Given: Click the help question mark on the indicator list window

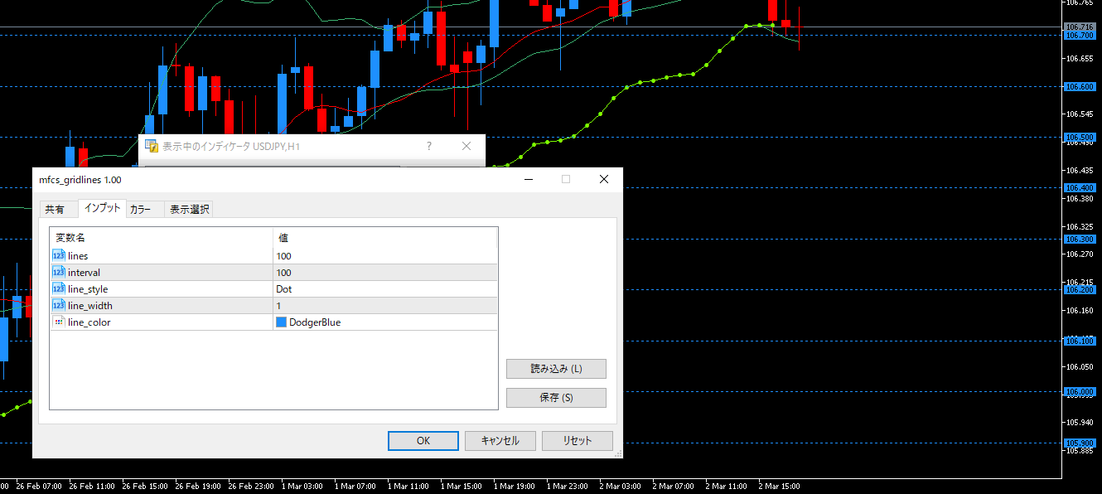Looking at the screenshot, I should pyautogui.click(x=428, y=146).
